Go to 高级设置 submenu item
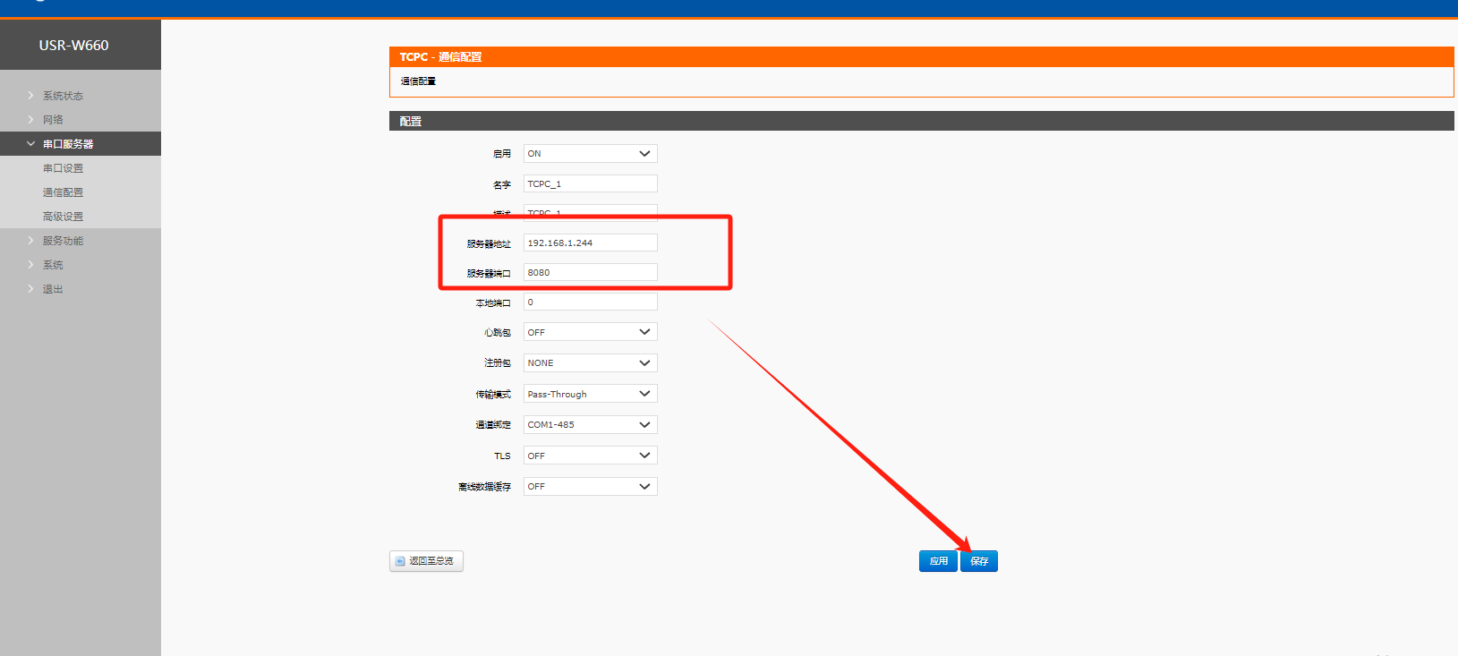 click(x=63, y=217)
